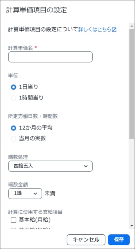
Task: Click the scrollbar track below the thumb
Action: pyautogui.click(x=132, y=181)
